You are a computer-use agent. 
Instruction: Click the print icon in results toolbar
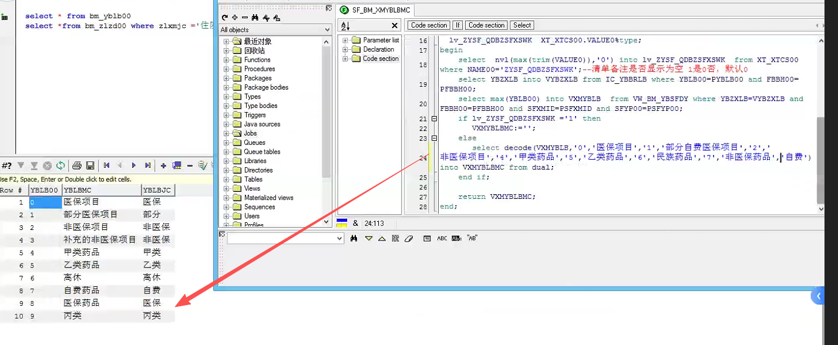point(77,165)
